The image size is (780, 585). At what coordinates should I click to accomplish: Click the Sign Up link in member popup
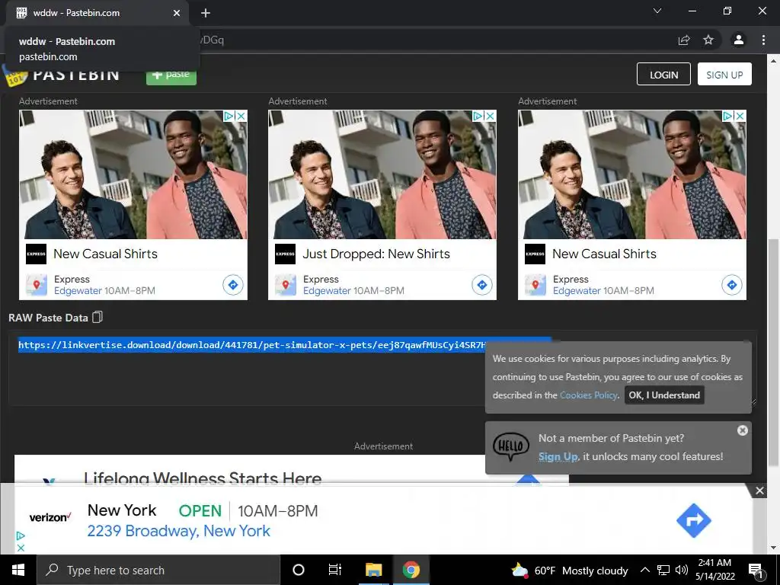(x=558, y=456)
